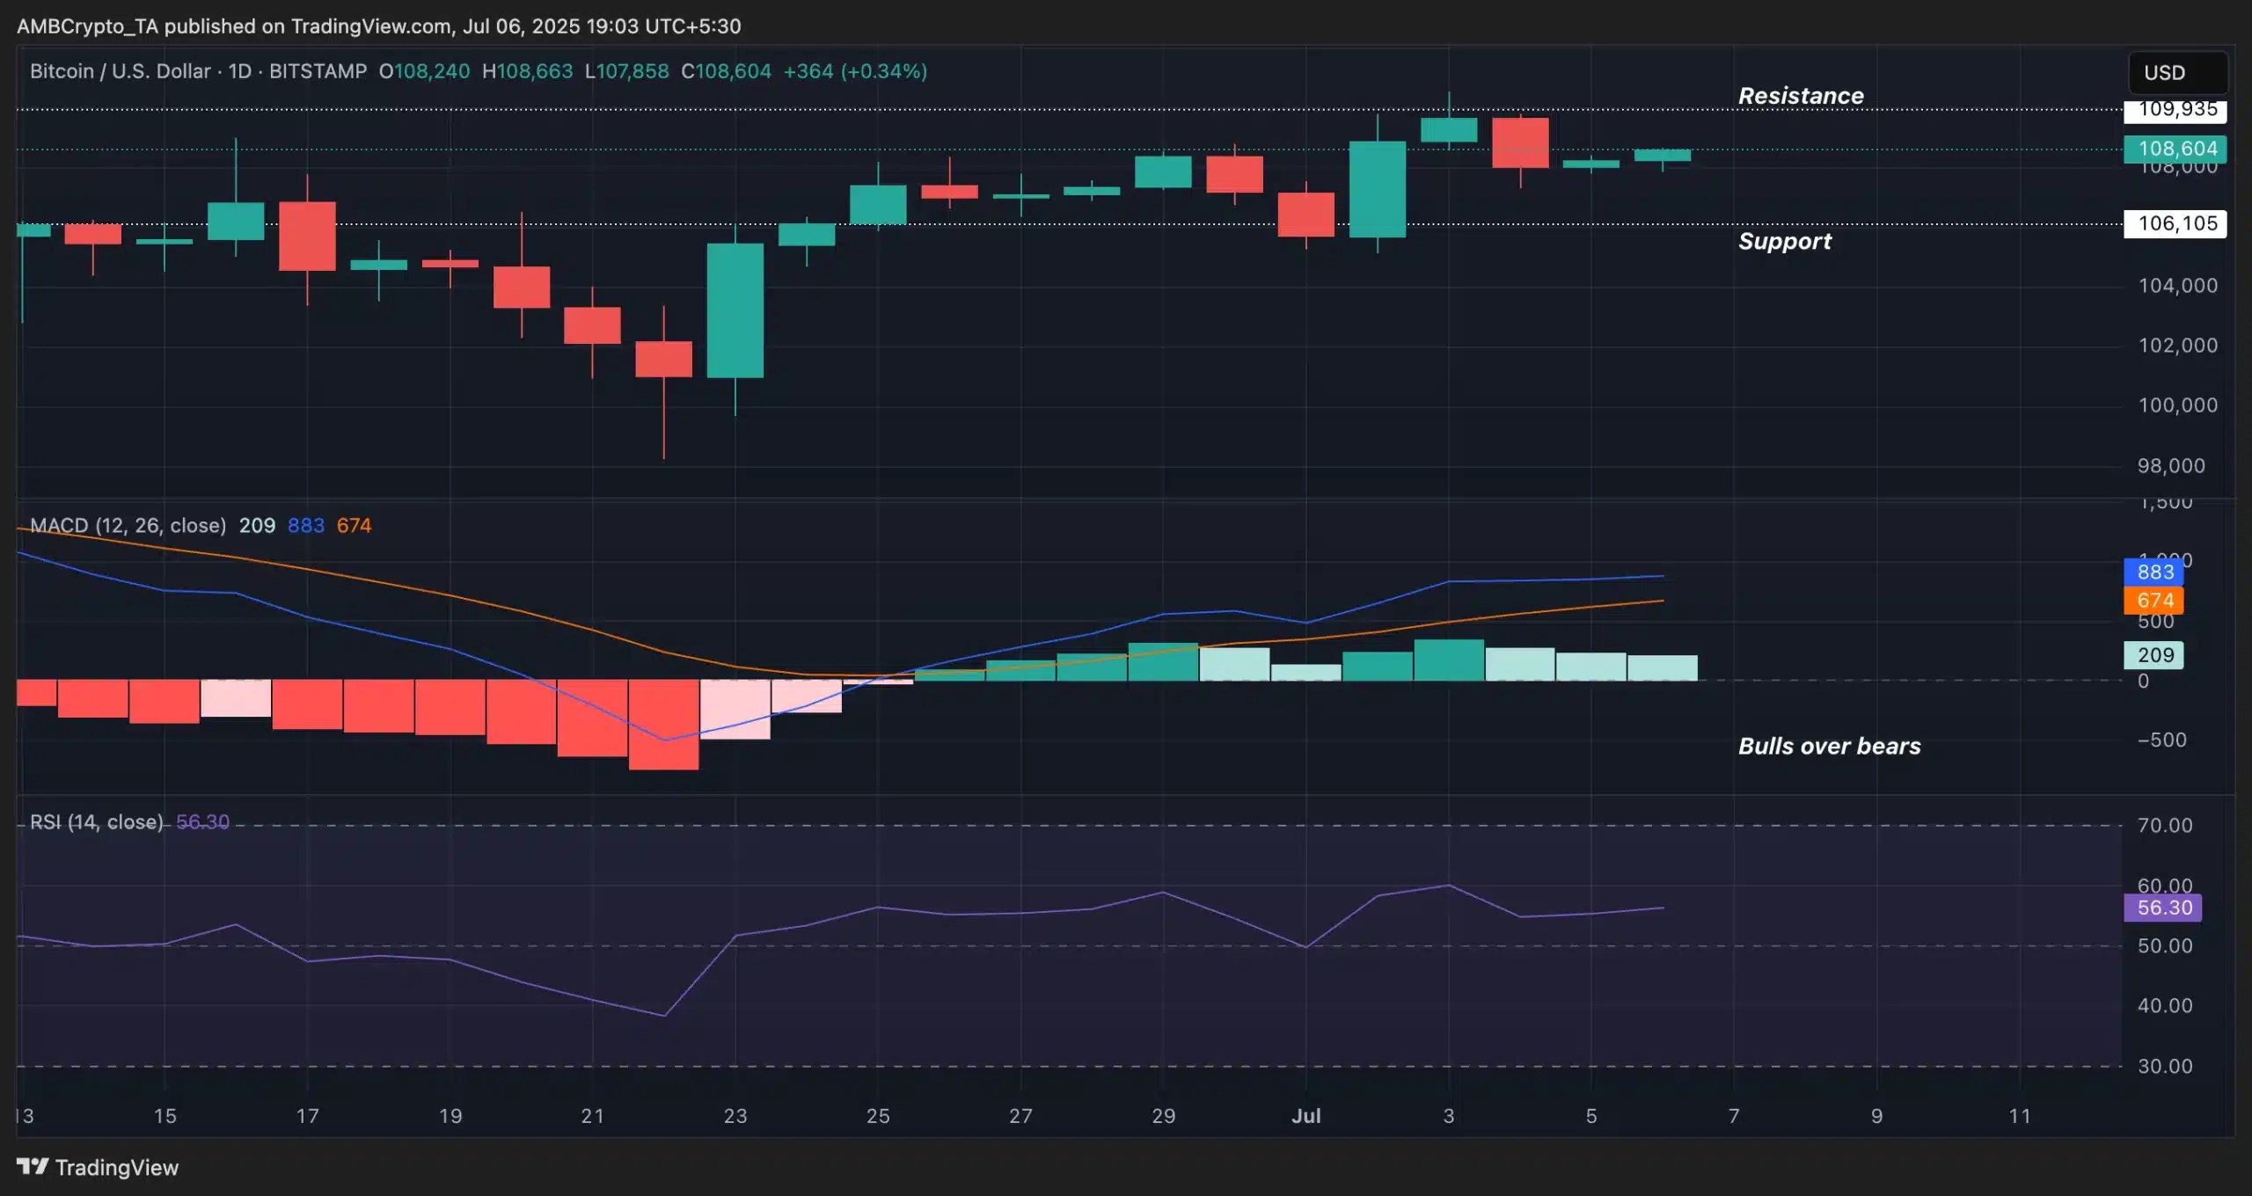The width and height of the screenshot is (2252, 1196).
Task: Select the 108,604 current price tag
Action: tap(2173, 149)
